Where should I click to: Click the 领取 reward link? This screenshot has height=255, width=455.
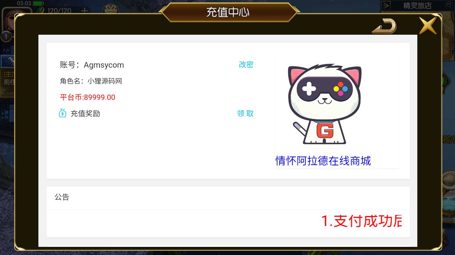(246, 113)
